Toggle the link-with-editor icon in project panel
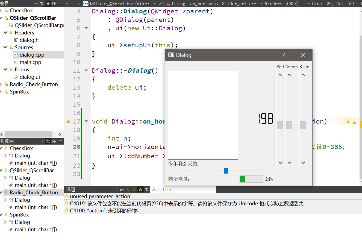Screen dimensions: 362x243 (x=47, y=4)
